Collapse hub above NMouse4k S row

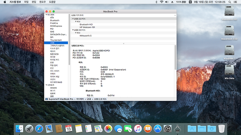point(76,33)
